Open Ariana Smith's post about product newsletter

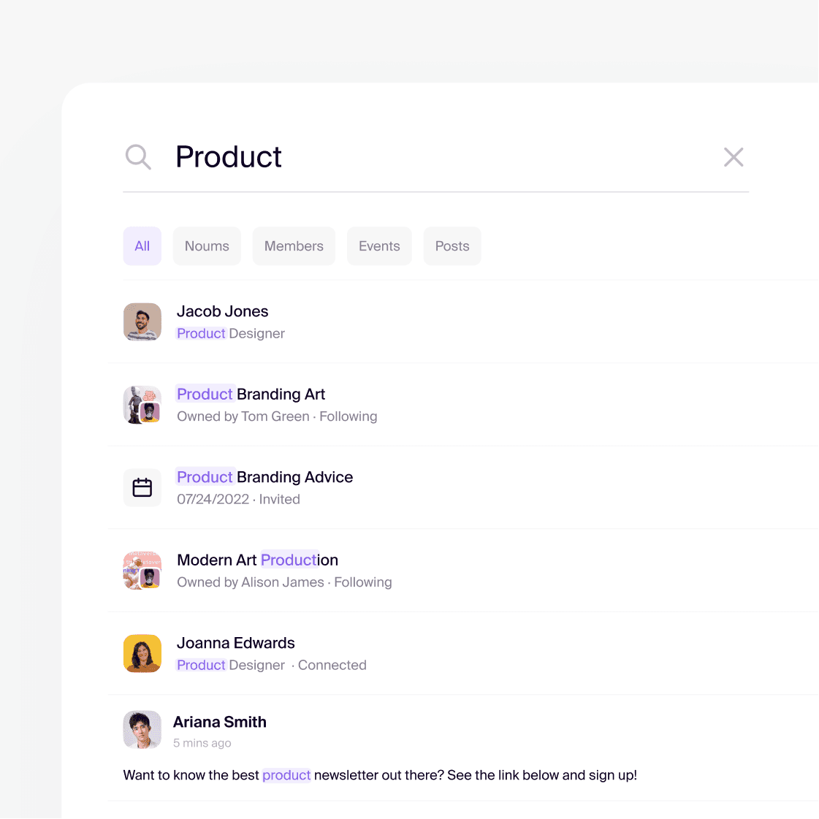tap(463, 748)
